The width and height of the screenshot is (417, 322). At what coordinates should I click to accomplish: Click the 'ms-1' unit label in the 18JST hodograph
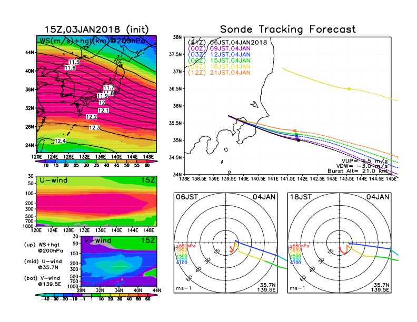(x=297, y=288)
